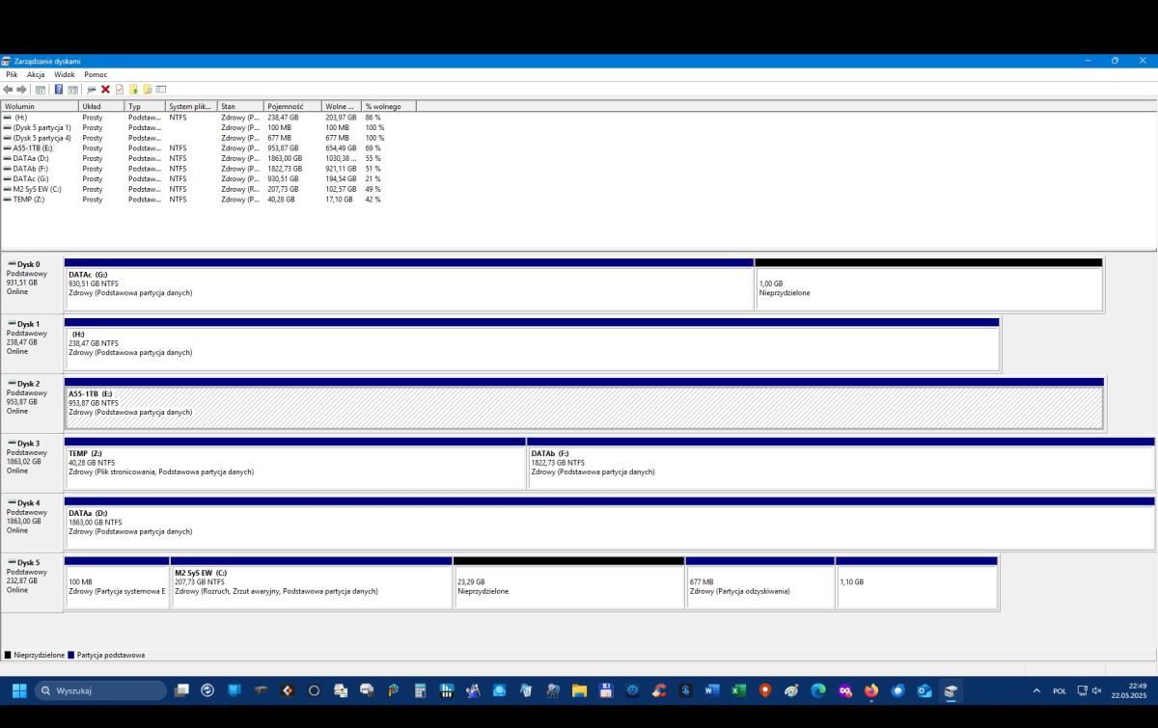Select the 677 MB recovery partition block
The height and width of the screenshot is (728, 1158).
point(760,583)
